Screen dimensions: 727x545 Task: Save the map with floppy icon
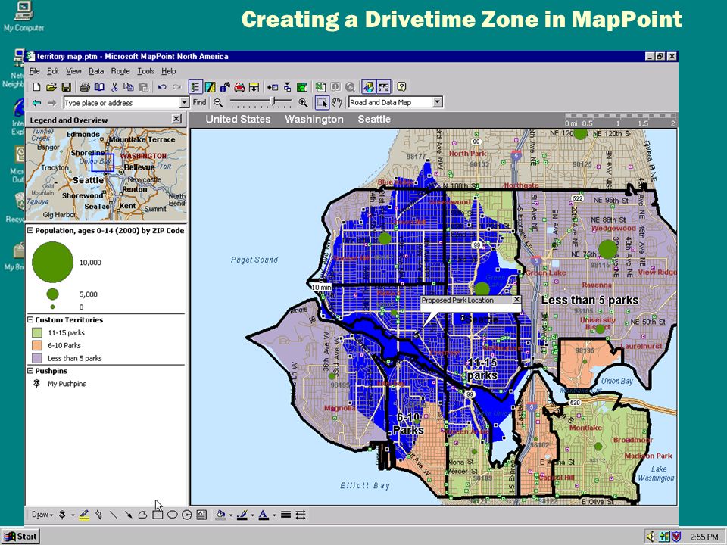(x=67, y=87)
